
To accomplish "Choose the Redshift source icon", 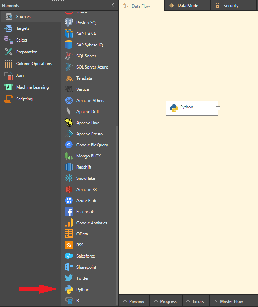I will (69, 167).
